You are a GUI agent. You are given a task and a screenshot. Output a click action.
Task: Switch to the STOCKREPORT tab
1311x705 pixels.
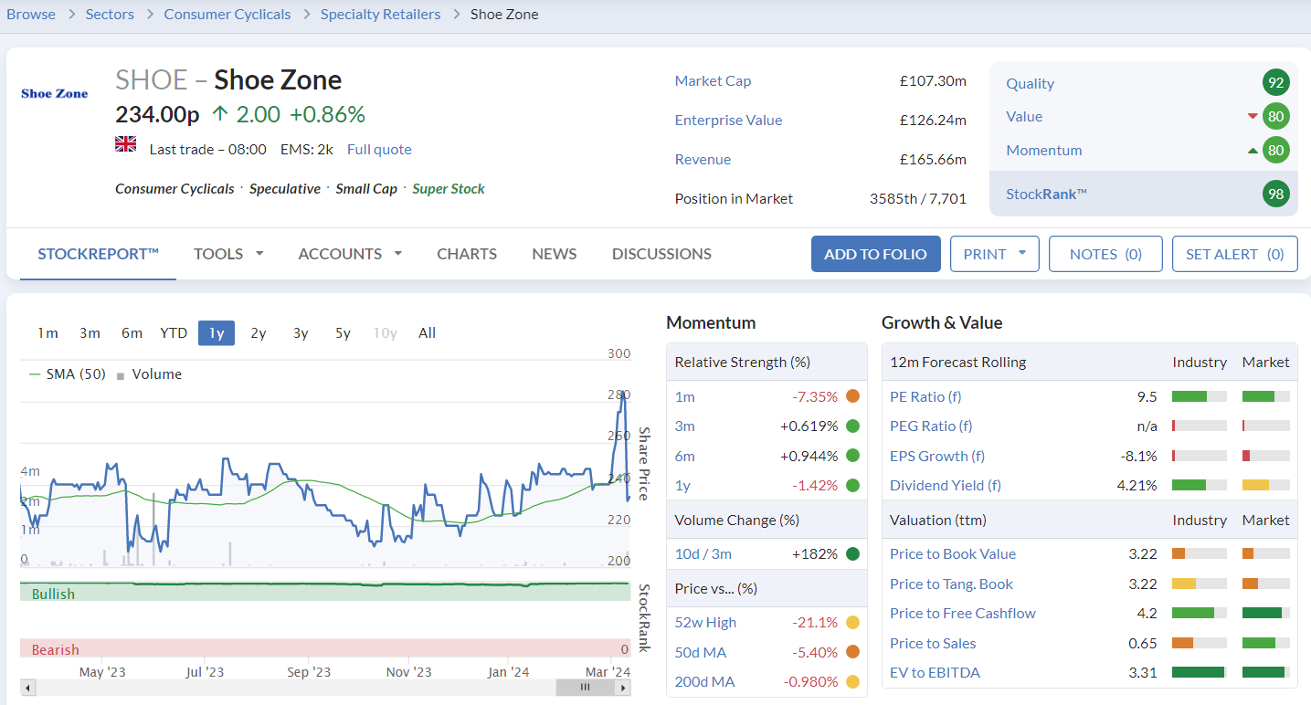99,254
